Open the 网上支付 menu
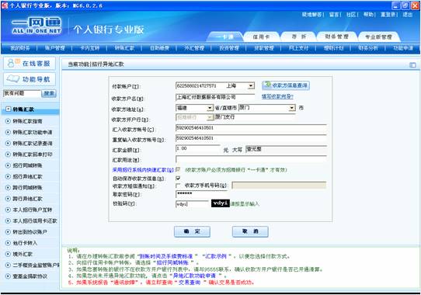 pos(298,48)
